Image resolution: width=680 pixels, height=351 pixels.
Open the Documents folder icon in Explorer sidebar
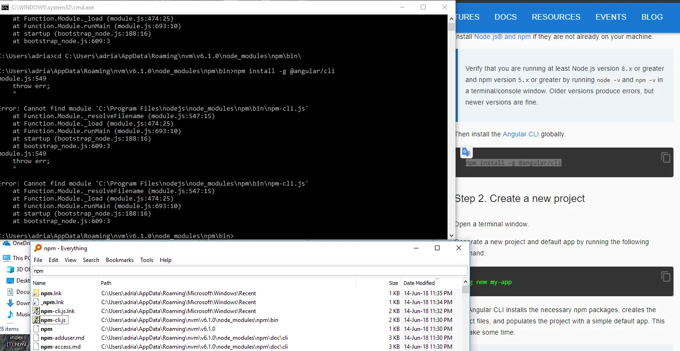[x=10, y=291]
